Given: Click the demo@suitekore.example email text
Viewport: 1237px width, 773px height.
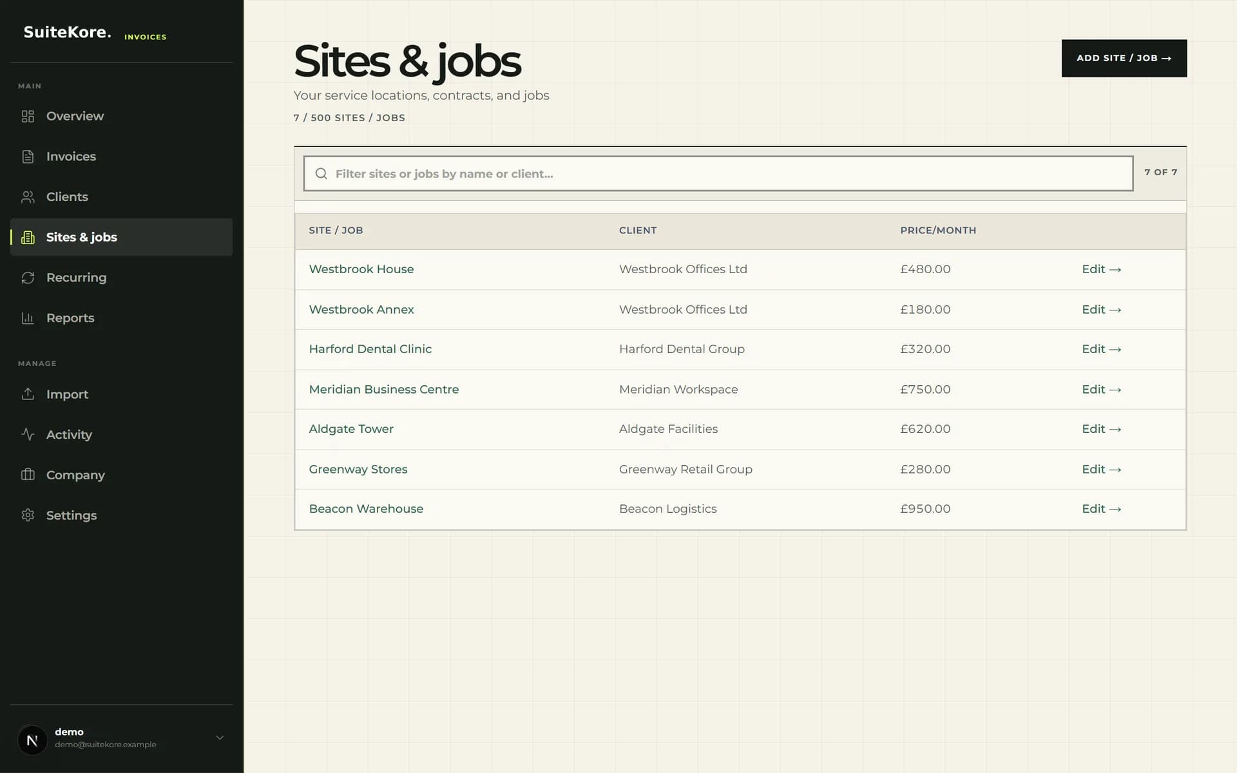Looking at the screenshot, I should (106, 745).
